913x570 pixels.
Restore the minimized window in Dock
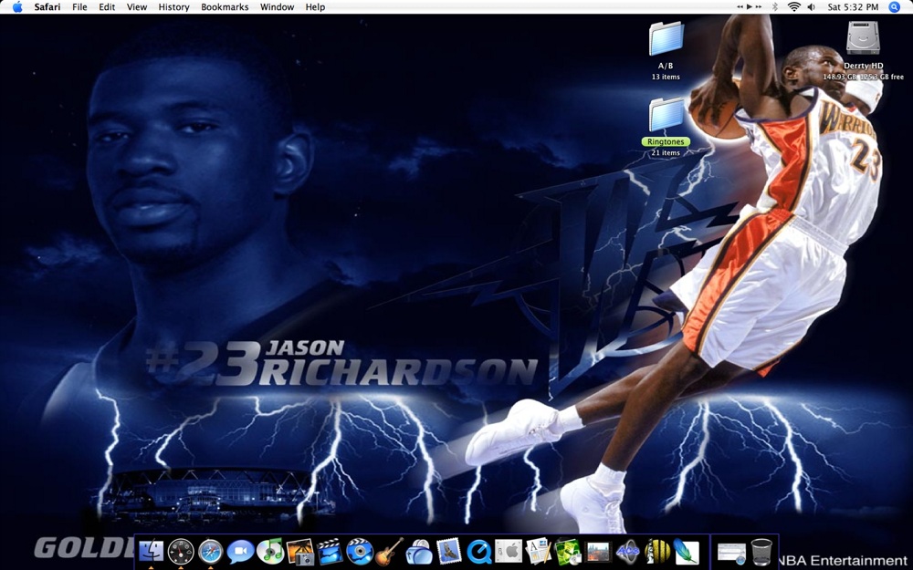coord(731,553)
